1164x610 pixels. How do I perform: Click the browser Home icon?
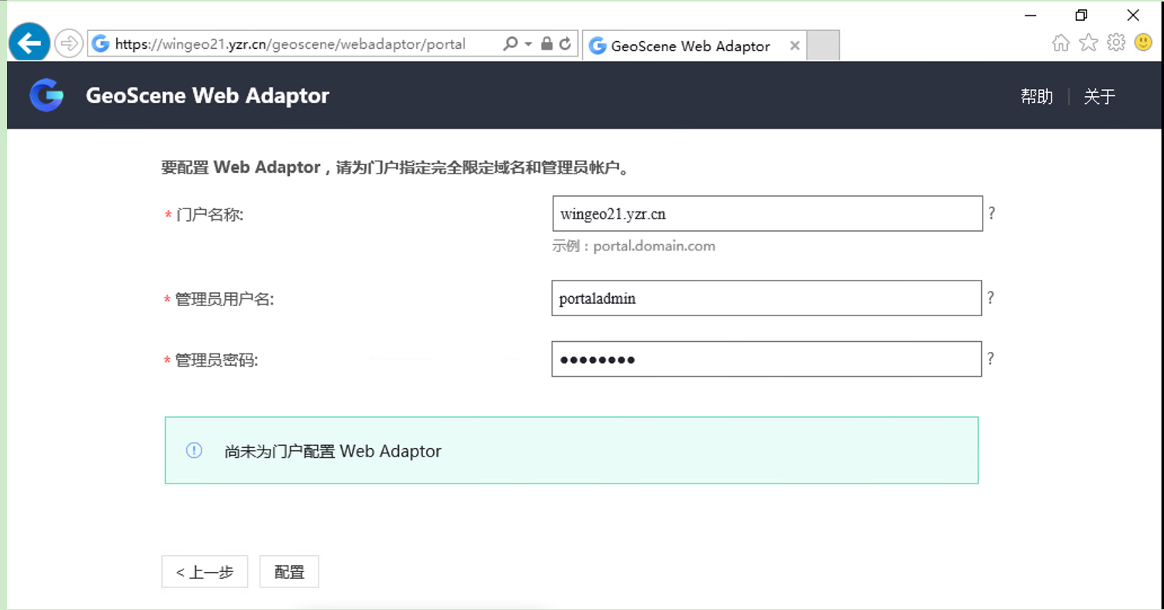(1061, 43)
